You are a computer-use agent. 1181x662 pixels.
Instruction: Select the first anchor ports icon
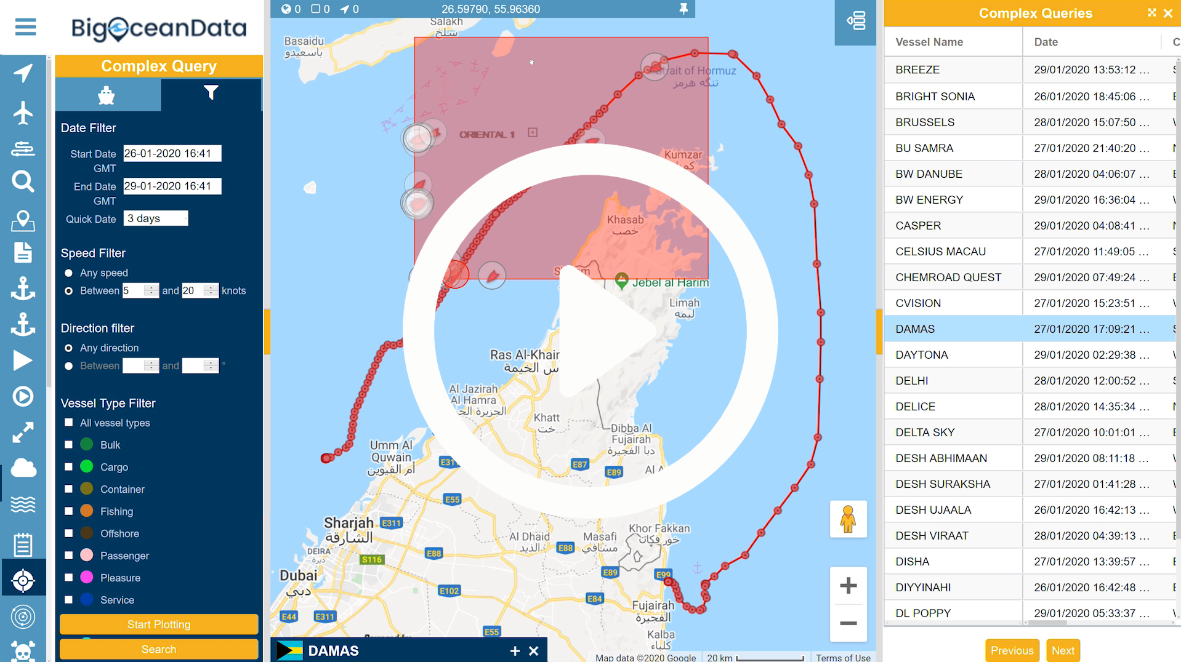(x=23, y=288)
